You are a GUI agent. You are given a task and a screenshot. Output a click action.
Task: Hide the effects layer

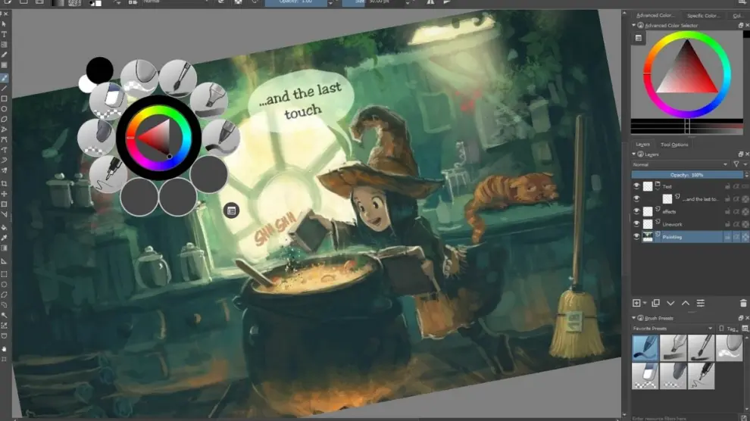[636, 211]
